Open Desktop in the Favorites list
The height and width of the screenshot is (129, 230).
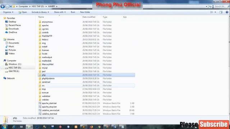(12, 21)
